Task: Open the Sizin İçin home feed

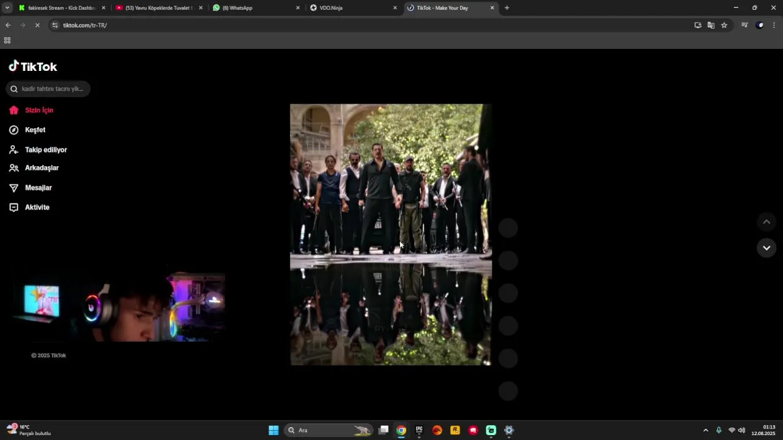Action: pyautogui.click(x=31, y=110)
